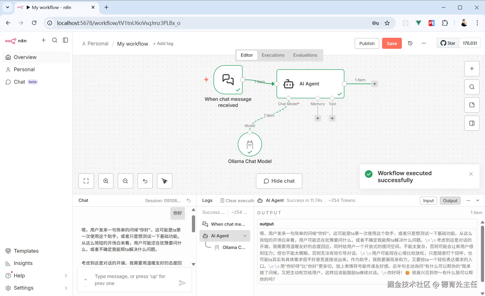Reset the chat session with the refresh icon
The width and height of the screenshot is (485, 296).
point(189,200)
